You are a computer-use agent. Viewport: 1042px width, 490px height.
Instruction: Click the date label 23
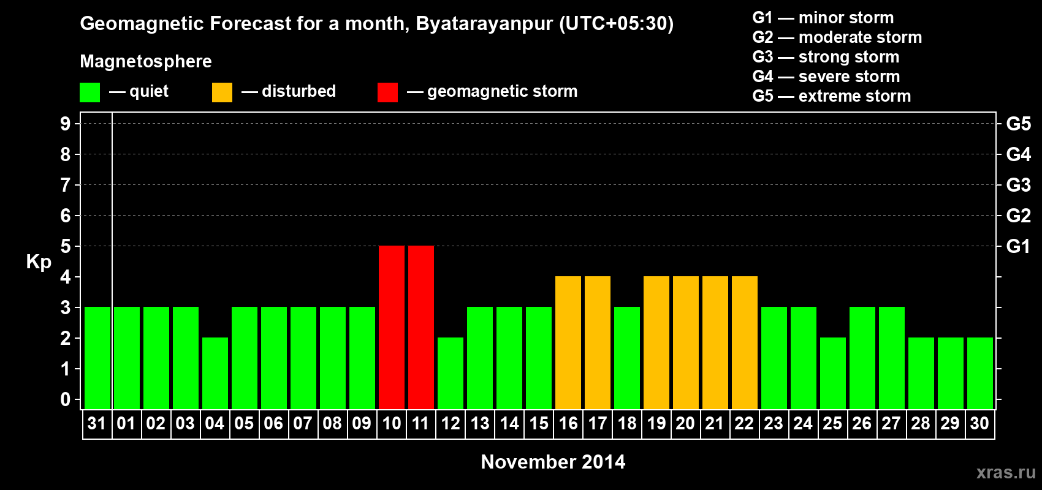coord(774,423)
